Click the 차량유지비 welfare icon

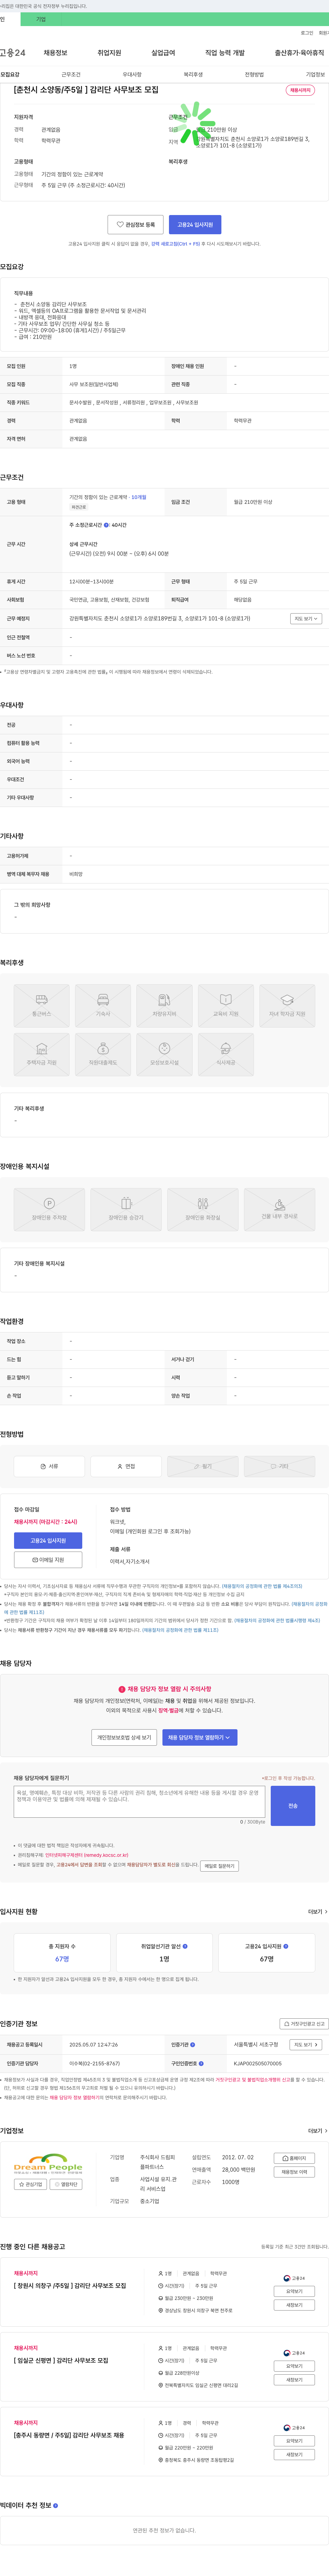tap(164, 1006)
